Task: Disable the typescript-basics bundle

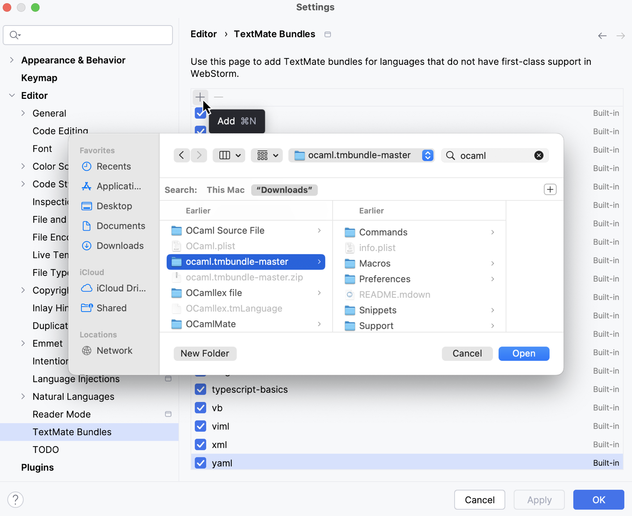Action: tap(200, 389)
